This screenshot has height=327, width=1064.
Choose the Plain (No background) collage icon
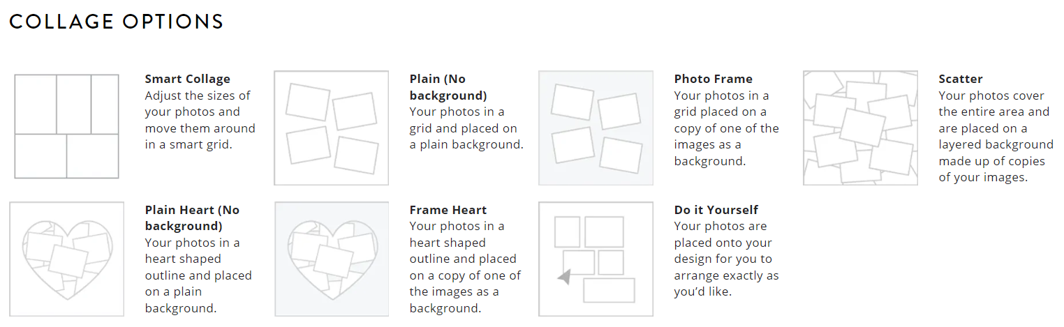[331, 128]
